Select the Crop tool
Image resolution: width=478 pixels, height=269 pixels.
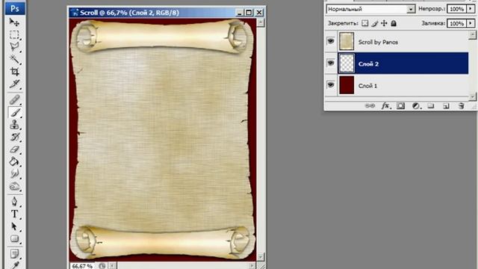coord(14,72)
